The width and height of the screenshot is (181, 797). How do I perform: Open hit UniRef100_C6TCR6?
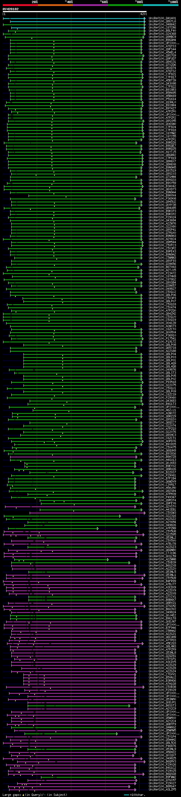pyautogui.click(x=162, y=27)
